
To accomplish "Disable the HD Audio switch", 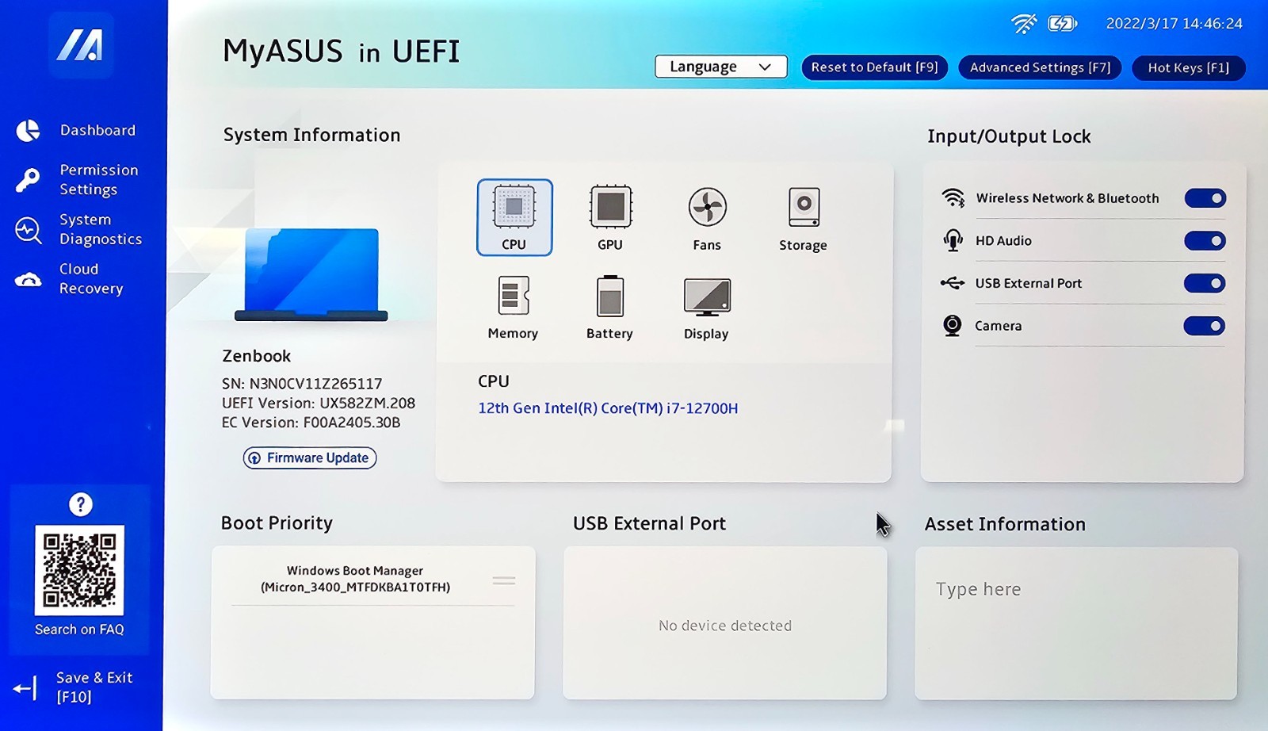I will (x=1205, y=240).
